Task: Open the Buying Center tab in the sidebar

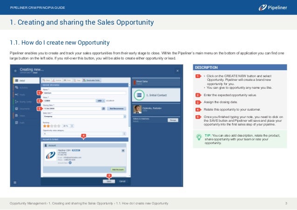Action: point(26,102)
